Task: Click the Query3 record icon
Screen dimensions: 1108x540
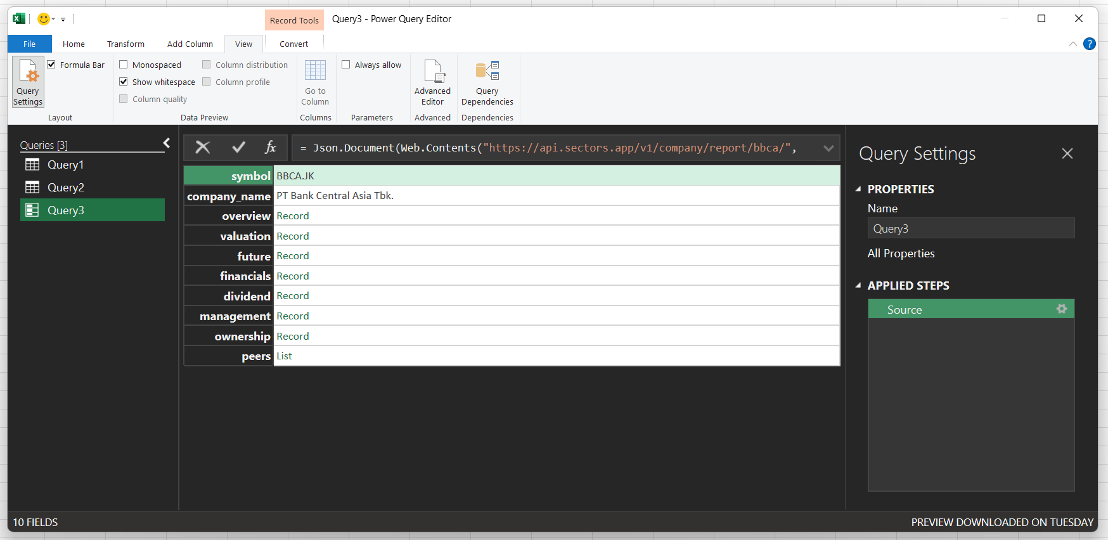Action: (x=32, y=210)
